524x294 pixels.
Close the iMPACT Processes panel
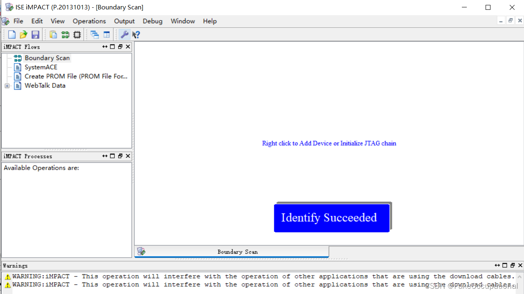coord(128,156)
